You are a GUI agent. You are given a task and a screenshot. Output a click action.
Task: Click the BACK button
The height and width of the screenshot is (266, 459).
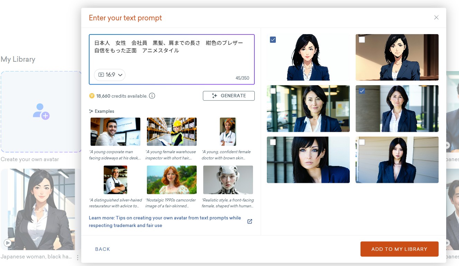103,249
